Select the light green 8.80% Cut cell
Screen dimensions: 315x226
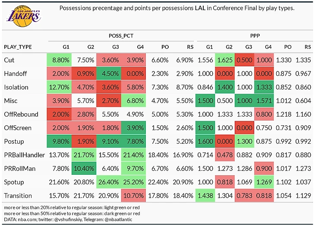pos(59,60)
